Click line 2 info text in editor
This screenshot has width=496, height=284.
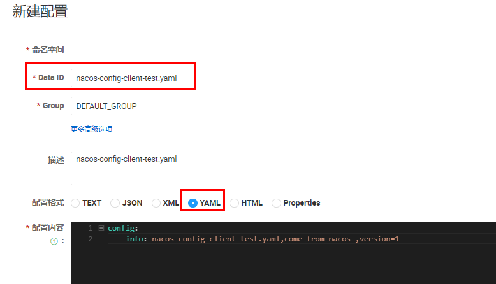click(262, 239)
